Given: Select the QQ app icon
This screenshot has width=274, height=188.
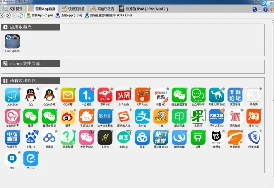Looking at the screenshot, I should [x=31, y=95].
